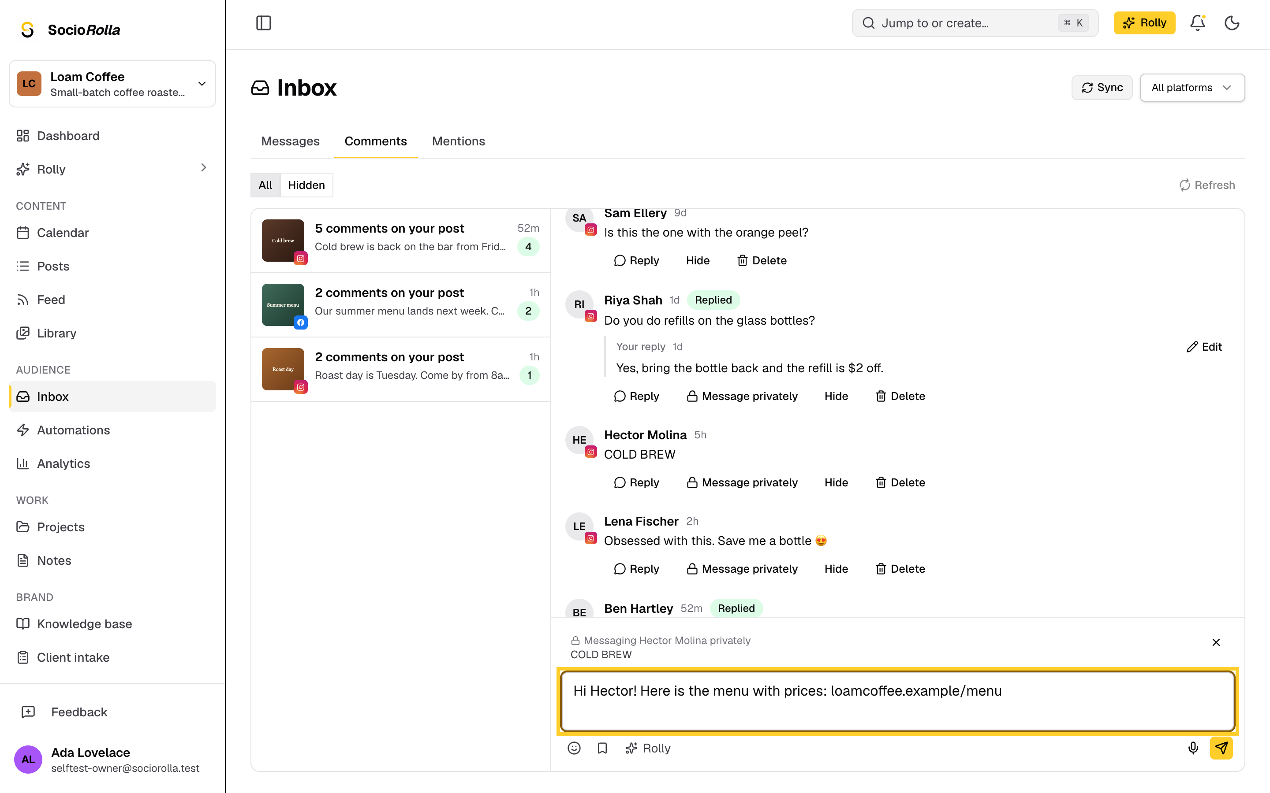
Task: Start voice input with the microphone icon
Action: click(1193, 748)
